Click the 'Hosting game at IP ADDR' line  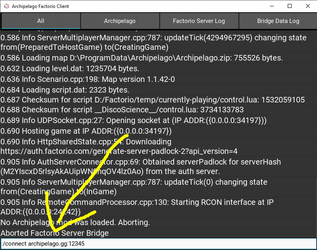[x=85, y=131]
